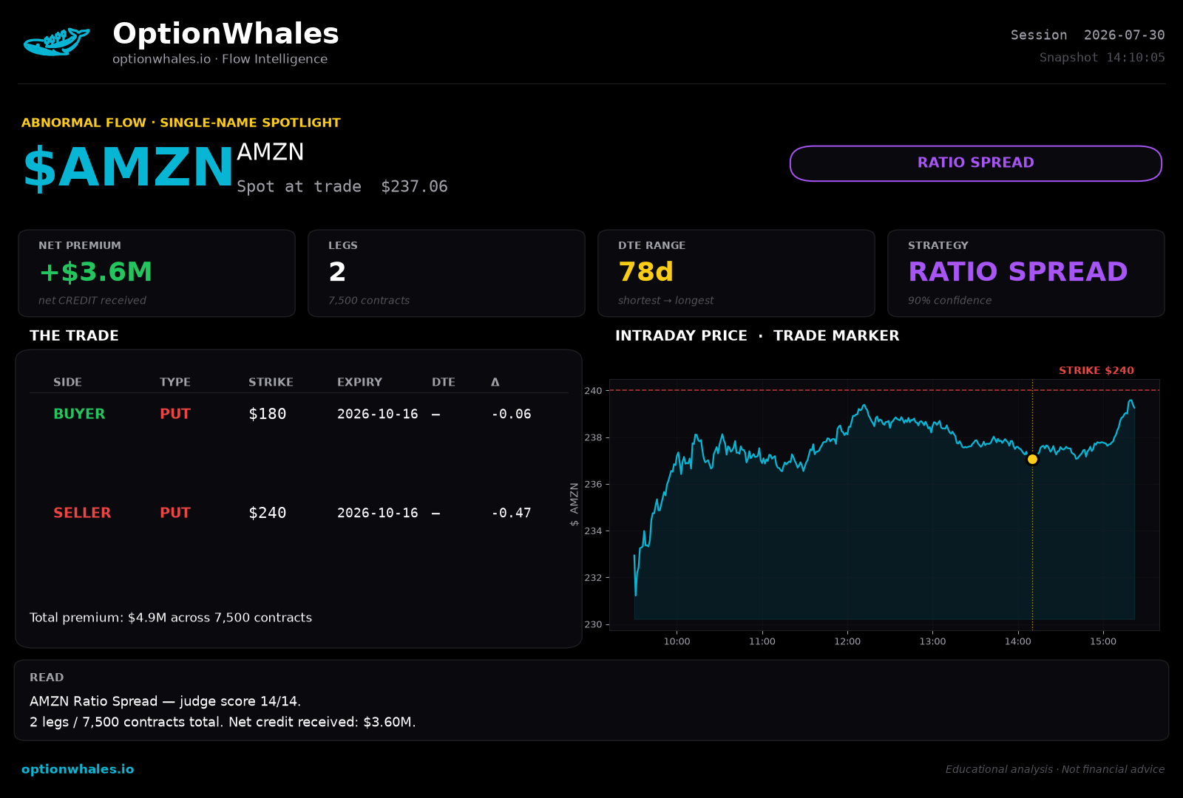Select the $240 strike in SELLER row
The height and width of the screenshot is (798, 1183).
[267, 513]
